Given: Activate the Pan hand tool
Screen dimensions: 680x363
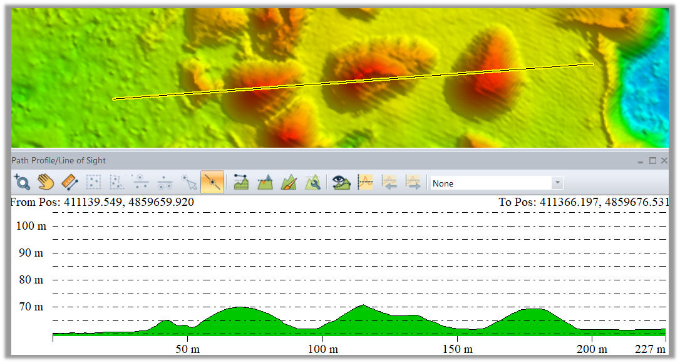Looking at the screenshot, I should pos(46,182).
